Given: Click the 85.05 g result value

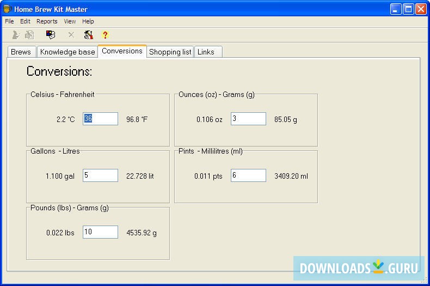Looking at the screenshot, I should (285, 119).
